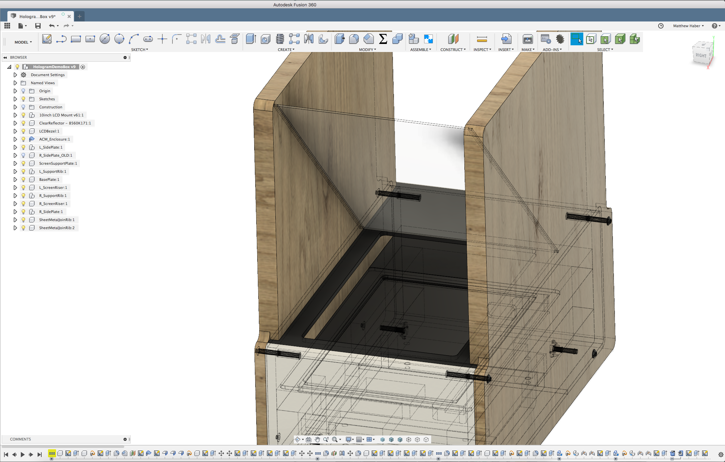Expand the Document Settings node
This screenshot has height=462, width=725.
coord(15,75)
